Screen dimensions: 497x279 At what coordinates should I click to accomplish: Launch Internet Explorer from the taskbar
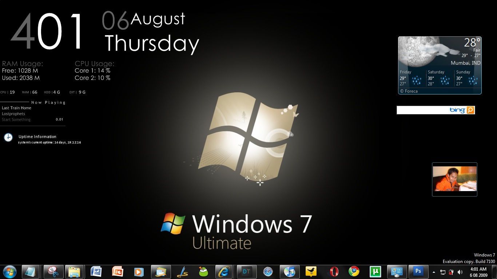pyautogui.click(x=225, y=272)
